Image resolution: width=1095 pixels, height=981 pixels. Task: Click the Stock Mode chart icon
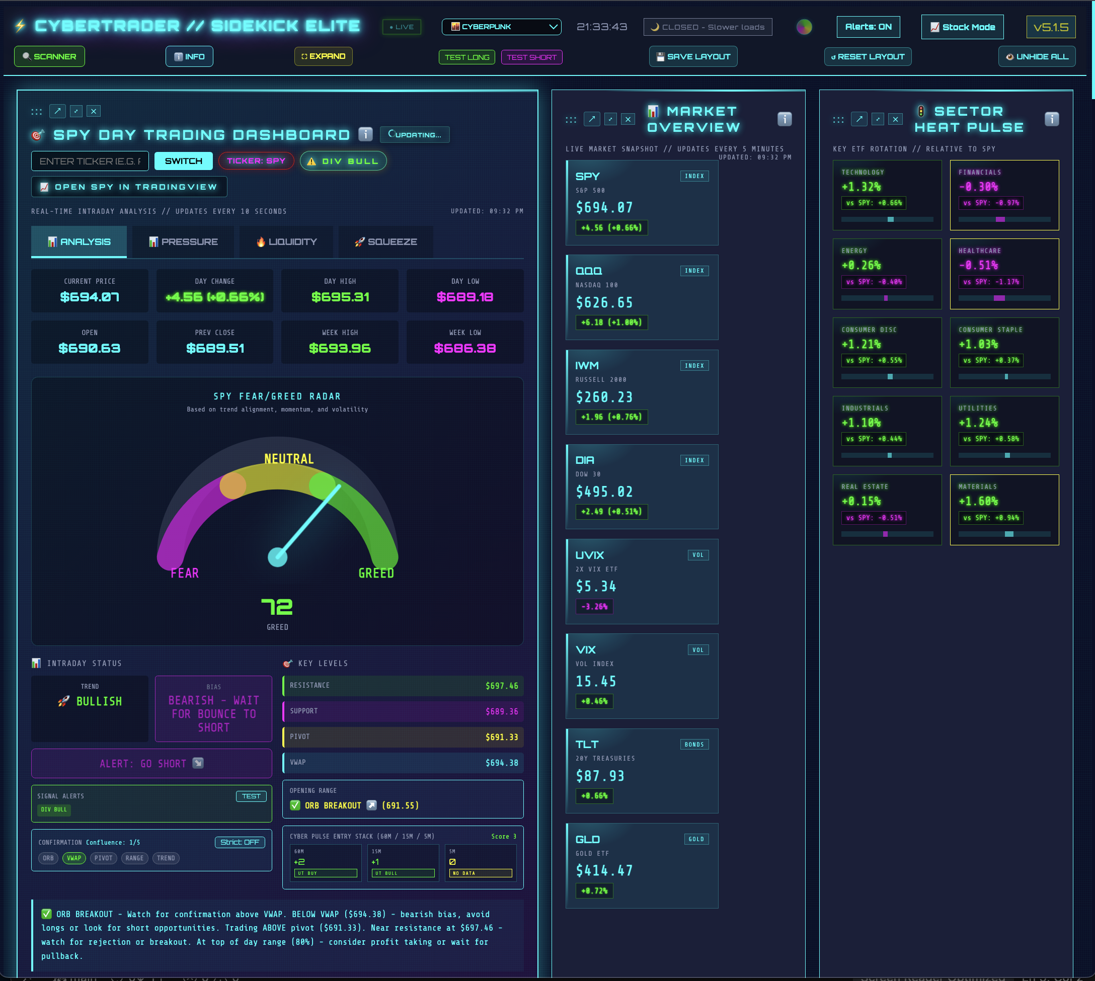click(935, 26)
